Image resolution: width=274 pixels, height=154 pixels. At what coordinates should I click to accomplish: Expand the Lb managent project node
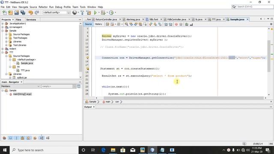(3, 27)
